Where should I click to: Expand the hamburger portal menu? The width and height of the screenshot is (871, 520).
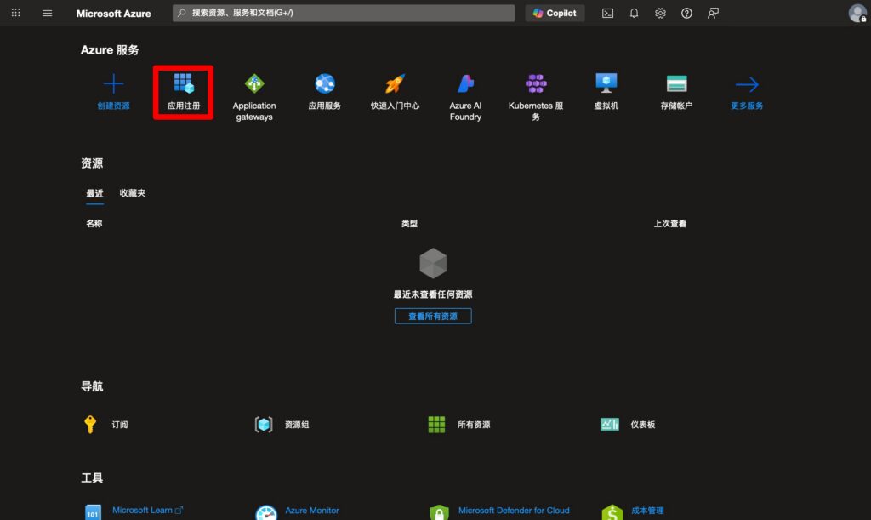[47, 14]
